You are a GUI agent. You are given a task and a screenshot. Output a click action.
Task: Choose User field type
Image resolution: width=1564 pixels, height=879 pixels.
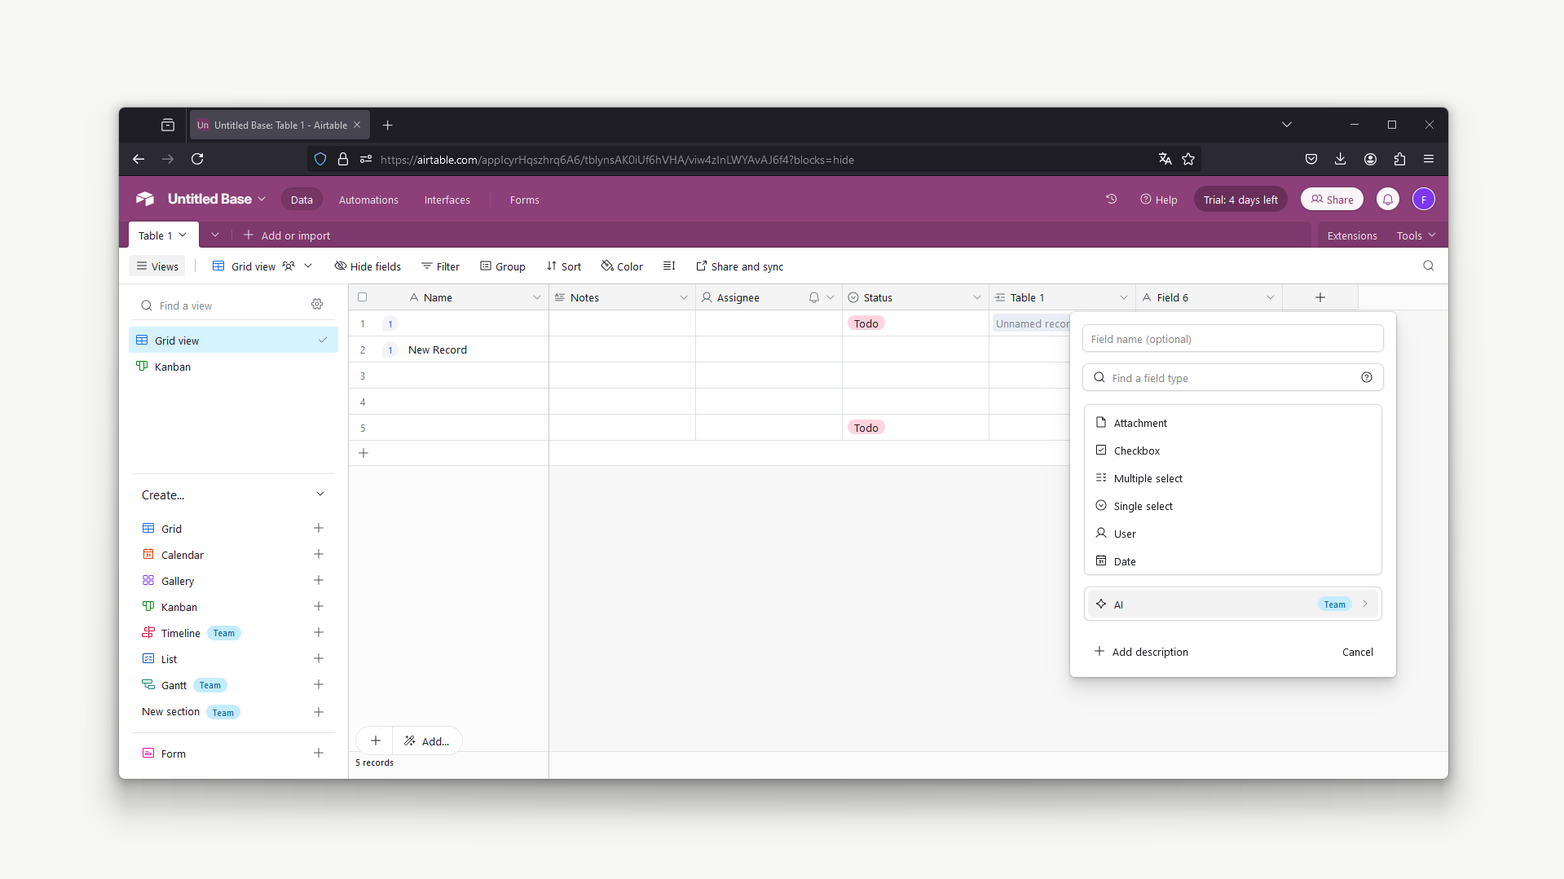tap(1232, 534)
